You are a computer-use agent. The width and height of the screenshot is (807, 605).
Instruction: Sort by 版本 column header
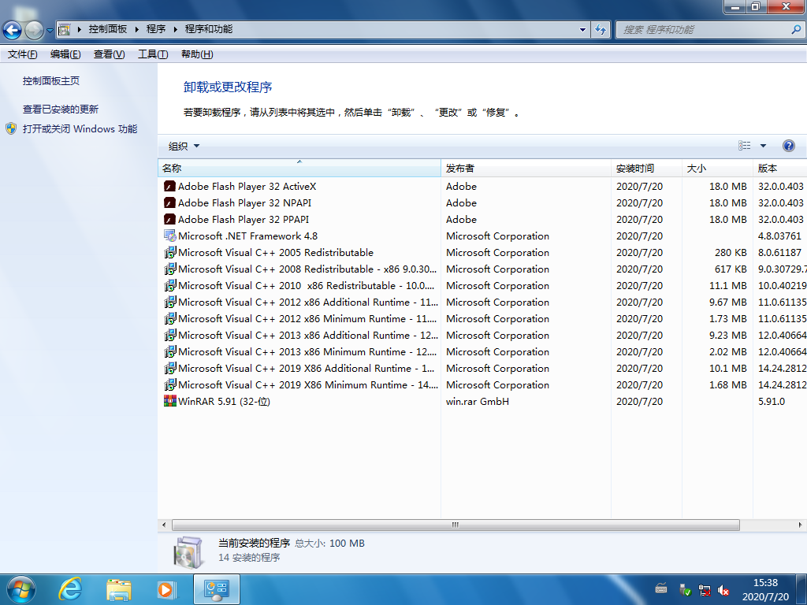click(779, 169)
